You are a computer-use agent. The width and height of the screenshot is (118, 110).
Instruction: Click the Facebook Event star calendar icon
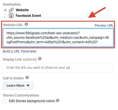[x=11, y=16]
